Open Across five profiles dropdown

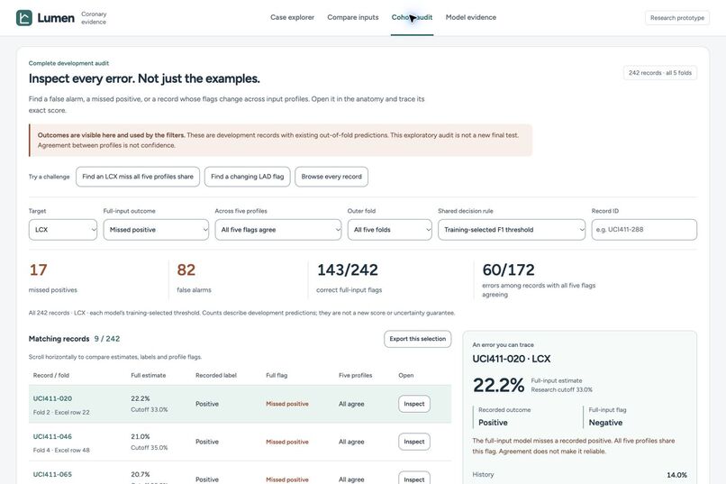[x=278, y=230]
